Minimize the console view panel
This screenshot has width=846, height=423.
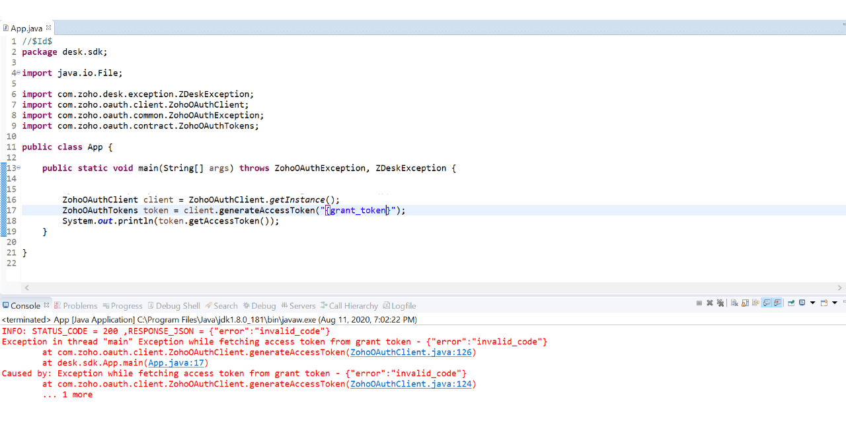click(844, 301)
